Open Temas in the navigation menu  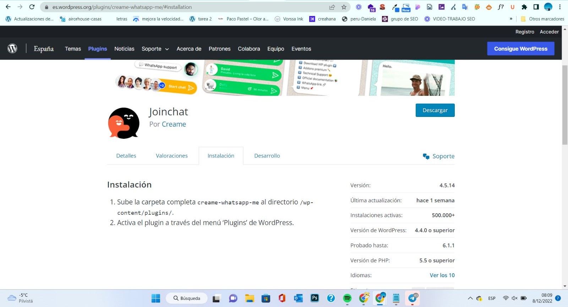(x=73, y=49)
